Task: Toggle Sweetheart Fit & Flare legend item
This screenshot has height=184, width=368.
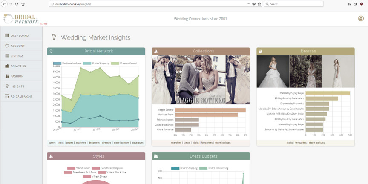Action: (80, 172)
